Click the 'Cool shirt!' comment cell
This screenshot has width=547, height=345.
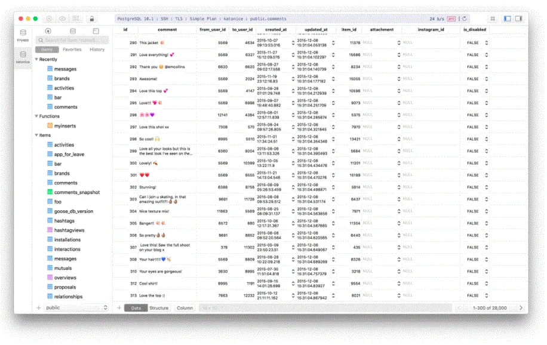pos(167,284)
